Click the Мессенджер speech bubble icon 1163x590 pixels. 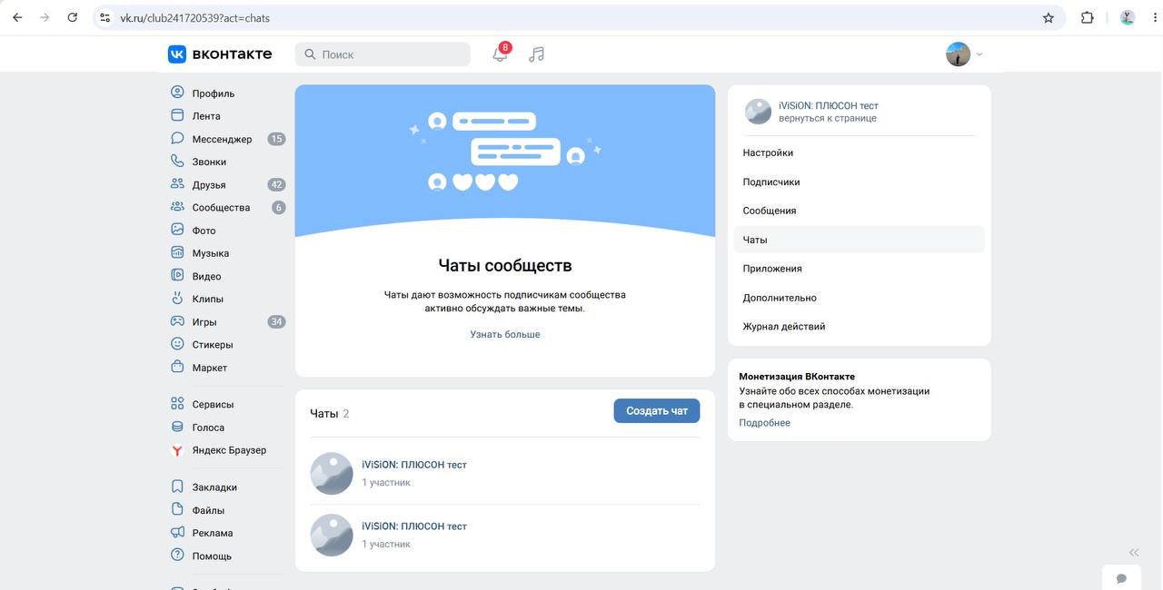point(177,138)
